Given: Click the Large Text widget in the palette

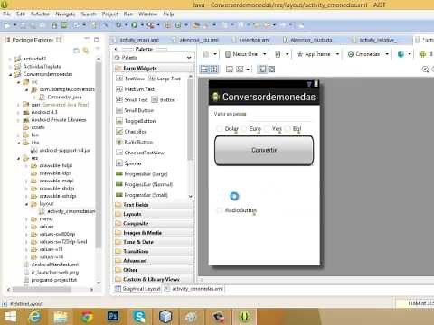Looking at the screenshot, I should coord(165,79).
